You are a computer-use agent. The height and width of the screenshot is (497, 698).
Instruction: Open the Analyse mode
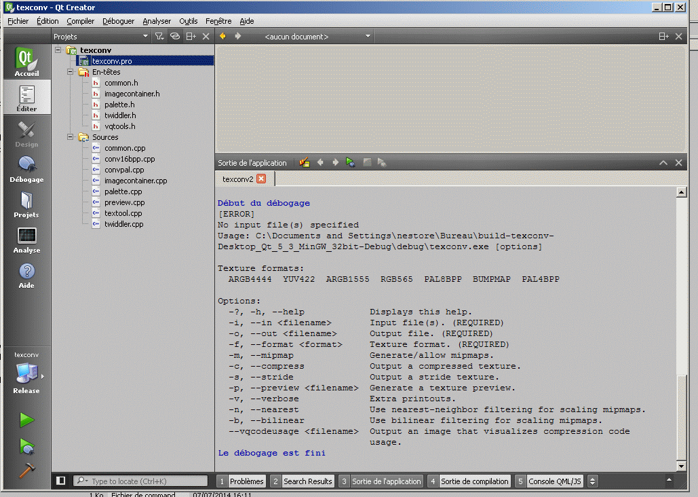26,240
